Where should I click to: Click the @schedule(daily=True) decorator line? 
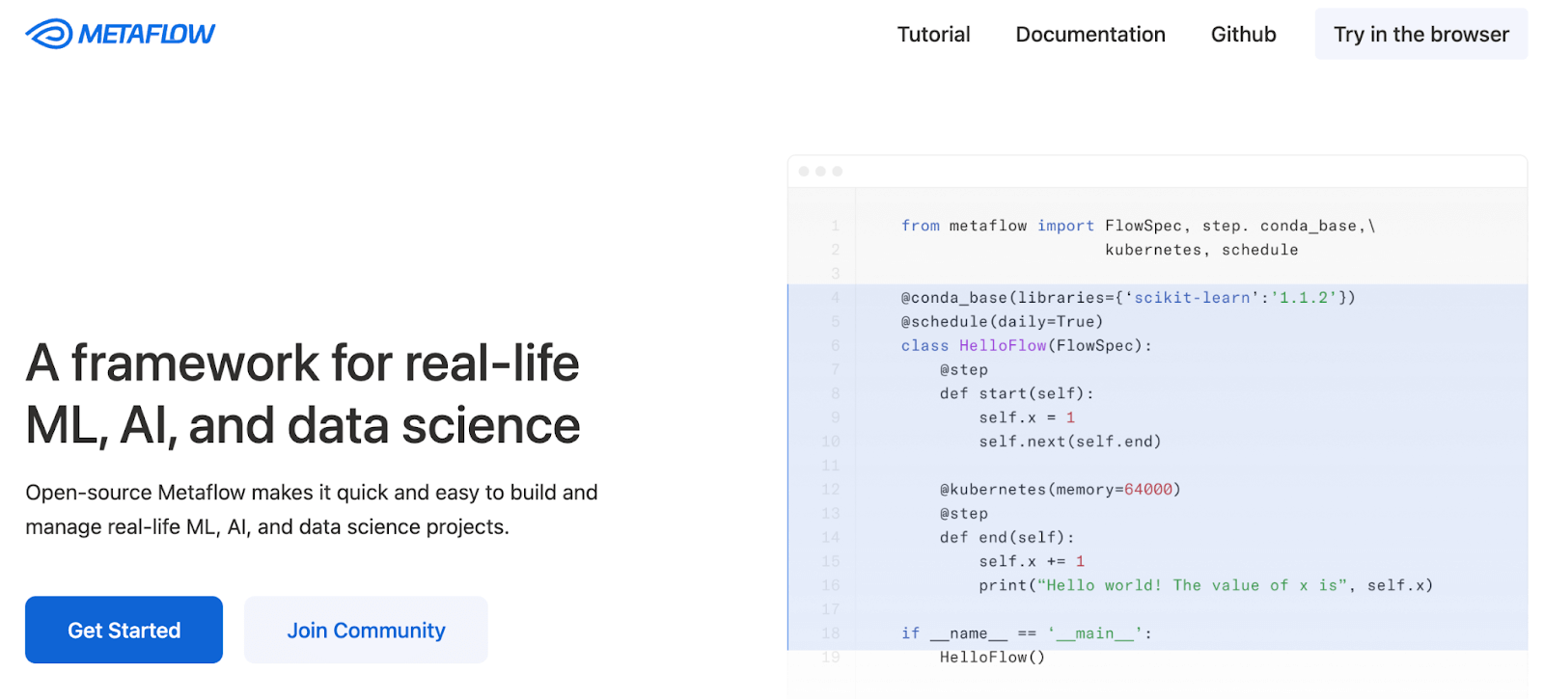click(x=1001, y=322)
